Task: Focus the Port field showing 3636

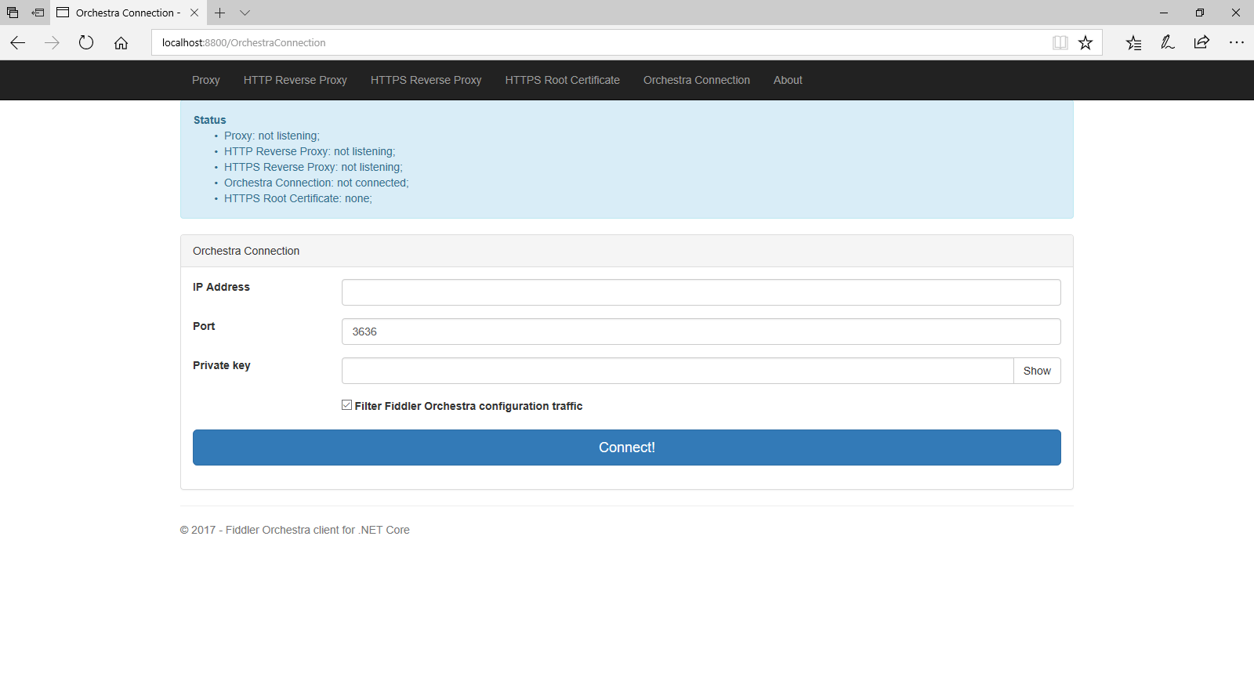Action: point(701,332)
